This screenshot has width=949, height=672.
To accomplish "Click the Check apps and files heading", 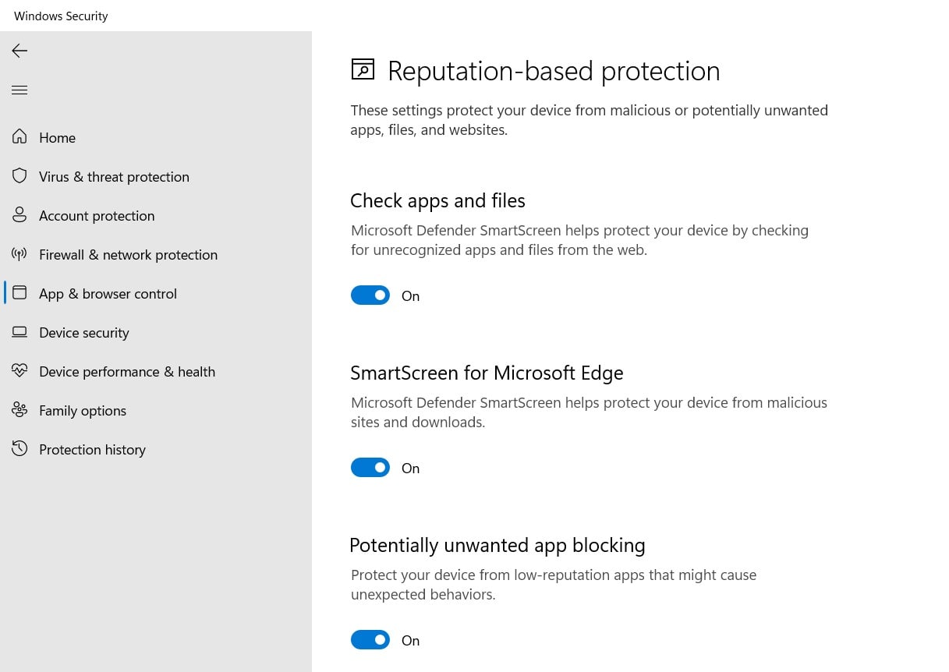I will (437, 200).
